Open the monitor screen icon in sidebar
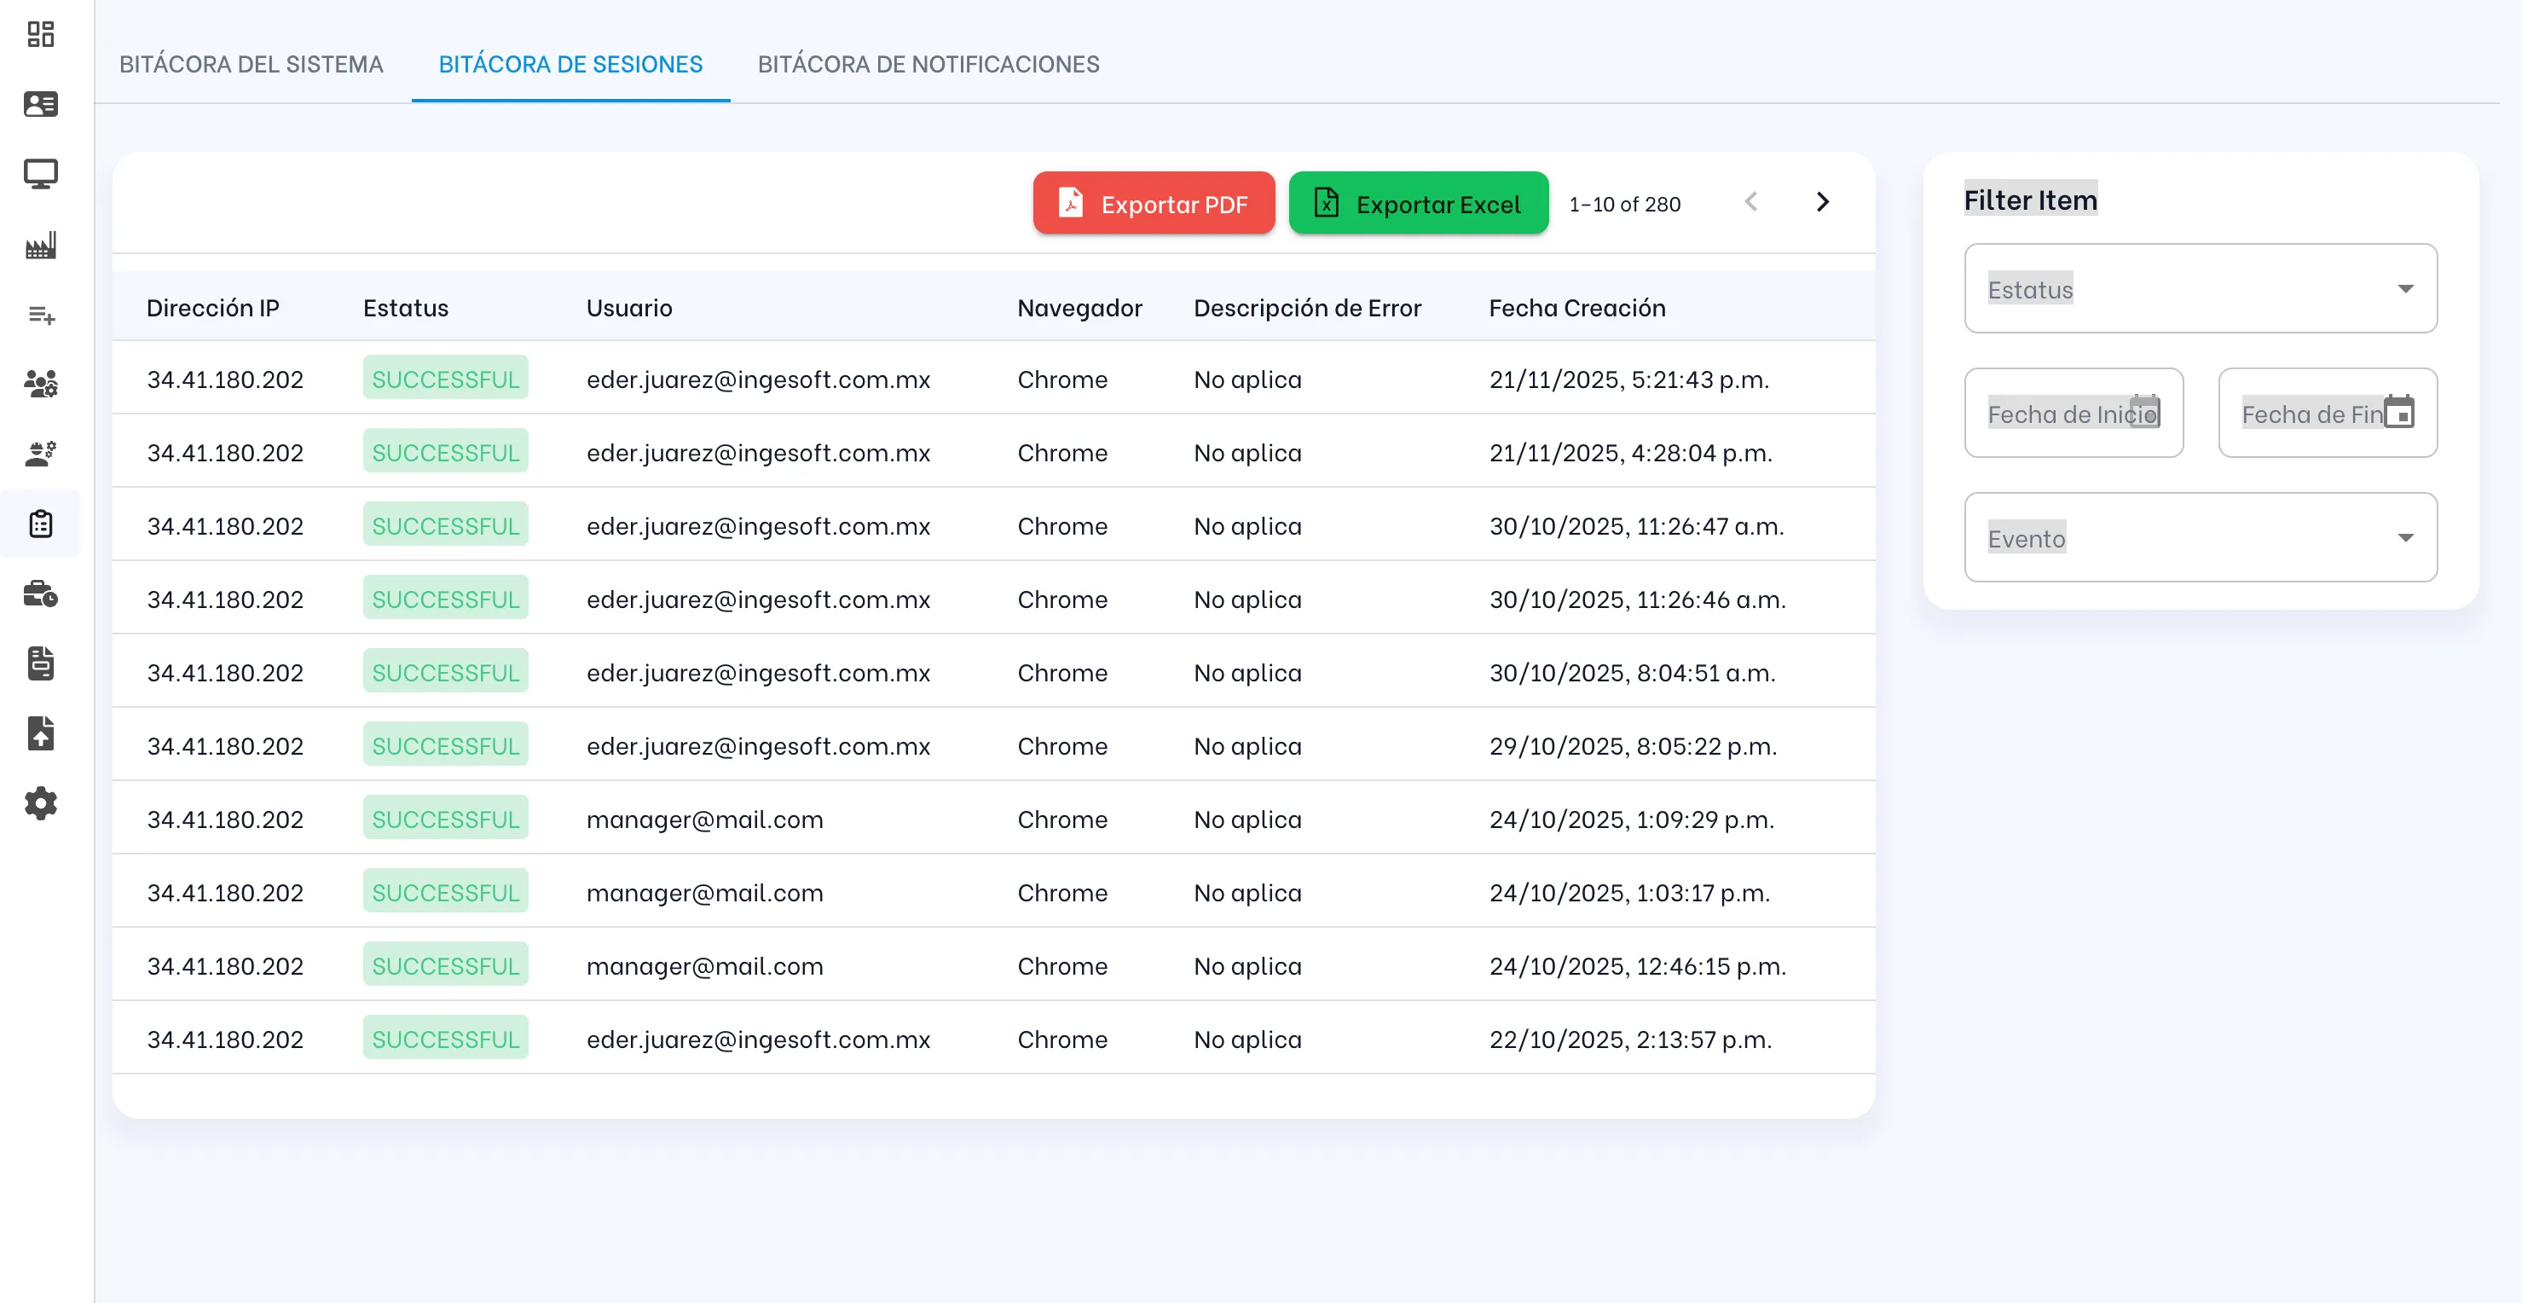Viewport: 2522px width, 1303px height. (x=40, y=174)
